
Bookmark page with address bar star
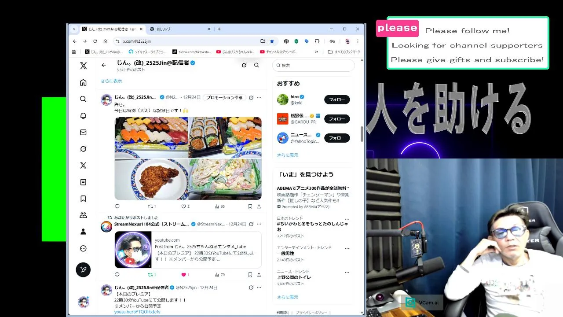point(272,41)
